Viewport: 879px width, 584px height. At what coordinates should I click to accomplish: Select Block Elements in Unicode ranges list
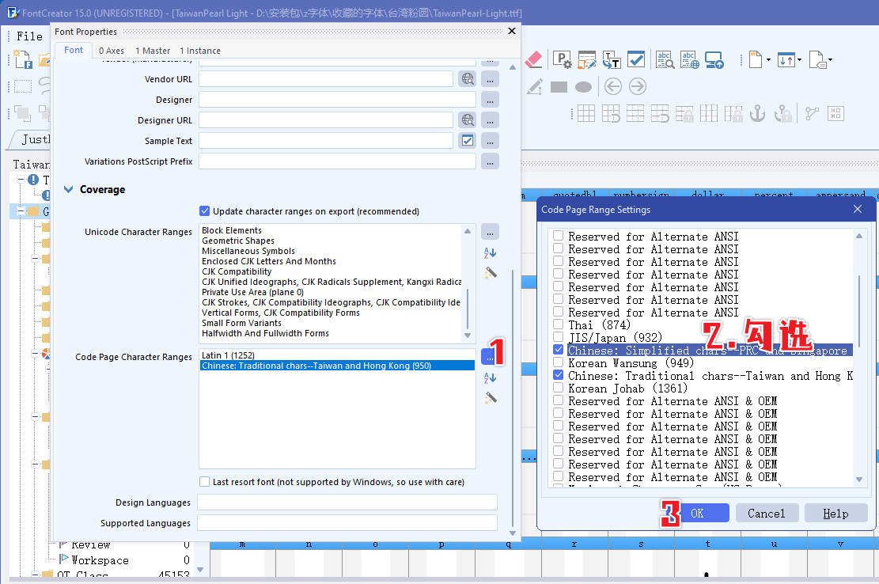(232, 230)
